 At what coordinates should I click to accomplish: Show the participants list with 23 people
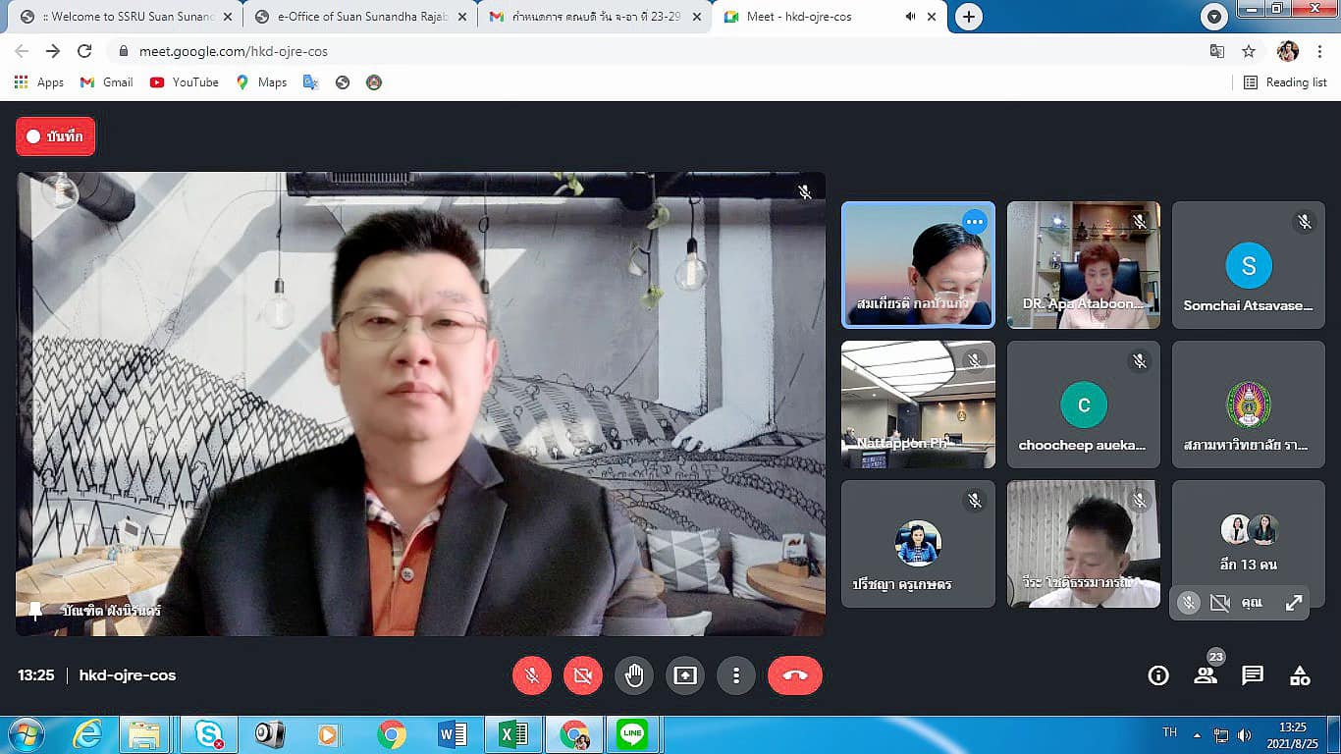(1206, 675)
